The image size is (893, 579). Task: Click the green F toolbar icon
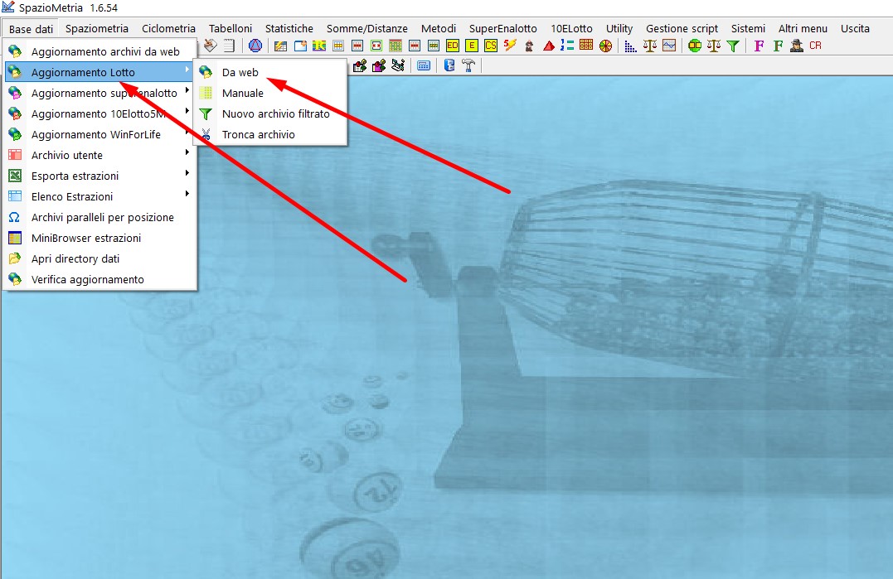778,46
